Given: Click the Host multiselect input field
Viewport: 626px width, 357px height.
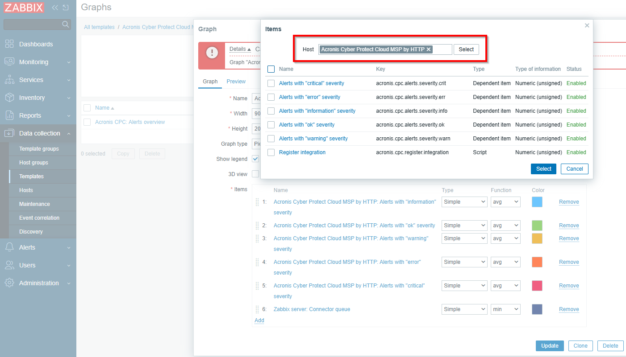Looking at the screenshot, I should [x=385, y=49].
